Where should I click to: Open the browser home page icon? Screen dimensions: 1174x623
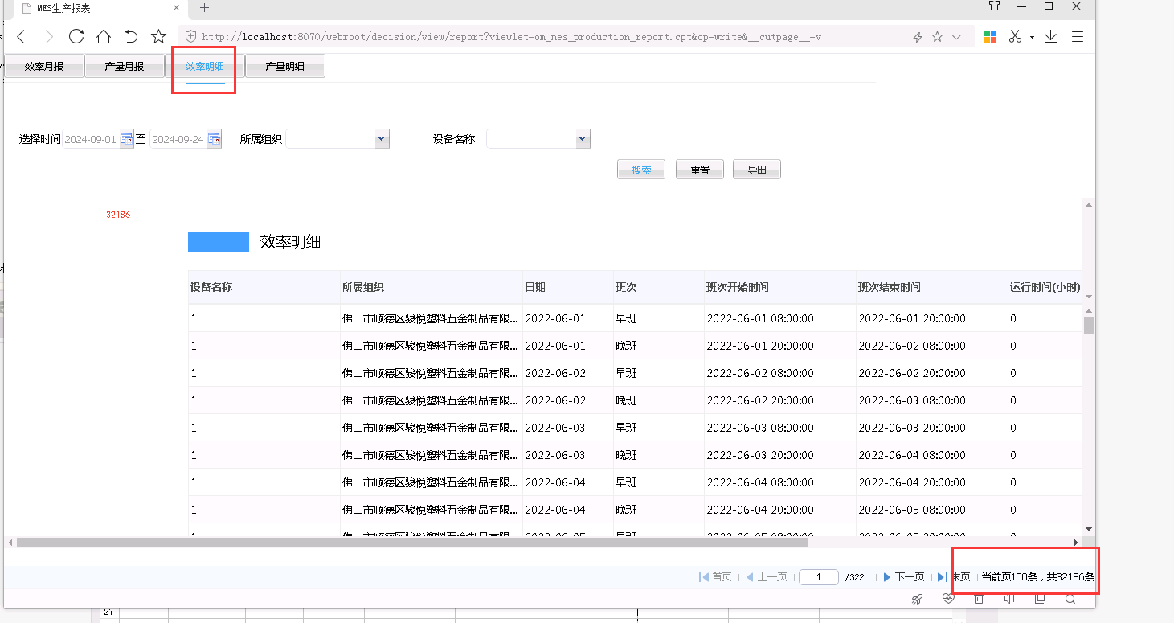click(104, 36)
